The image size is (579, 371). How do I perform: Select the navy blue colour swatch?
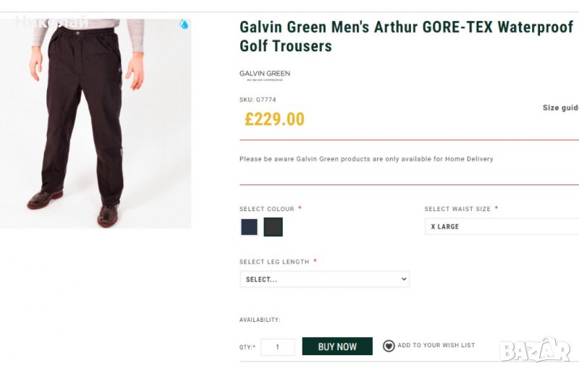[249, 227]
